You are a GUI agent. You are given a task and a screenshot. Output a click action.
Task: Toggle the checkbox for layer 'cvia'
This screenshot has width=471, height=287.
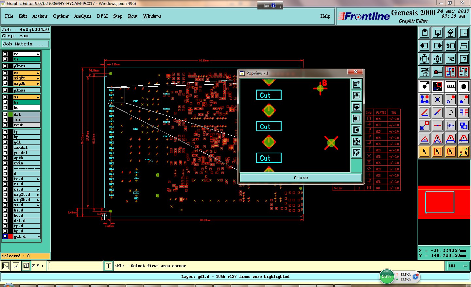point(5,163)
